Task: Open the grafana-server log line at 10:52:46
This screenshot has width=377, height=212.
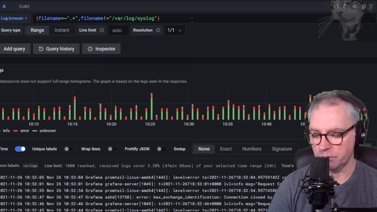Action: 135,204
